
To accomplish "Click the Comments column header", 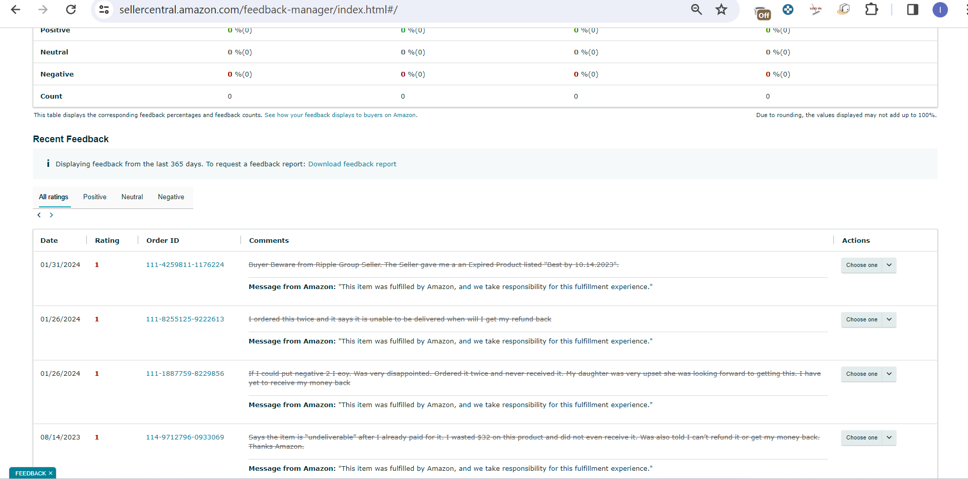I will click(x=269, y=240).
